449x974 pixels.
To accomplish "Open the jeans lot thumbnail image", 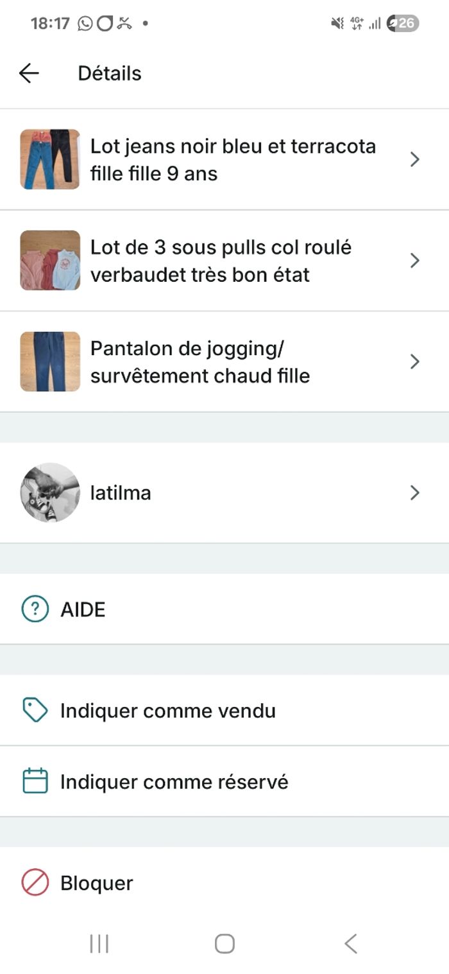I will 50,159.
